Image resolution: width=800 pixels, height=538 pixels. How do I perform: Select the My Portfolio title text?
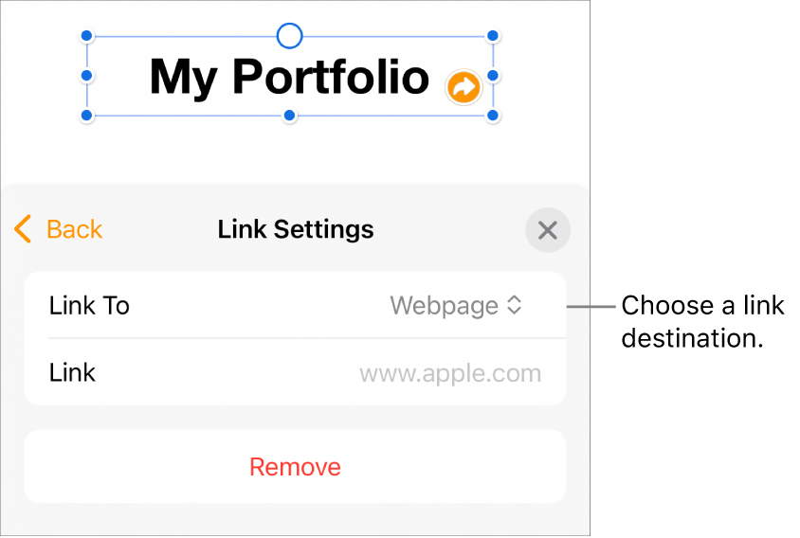click(x=289, y=77)
